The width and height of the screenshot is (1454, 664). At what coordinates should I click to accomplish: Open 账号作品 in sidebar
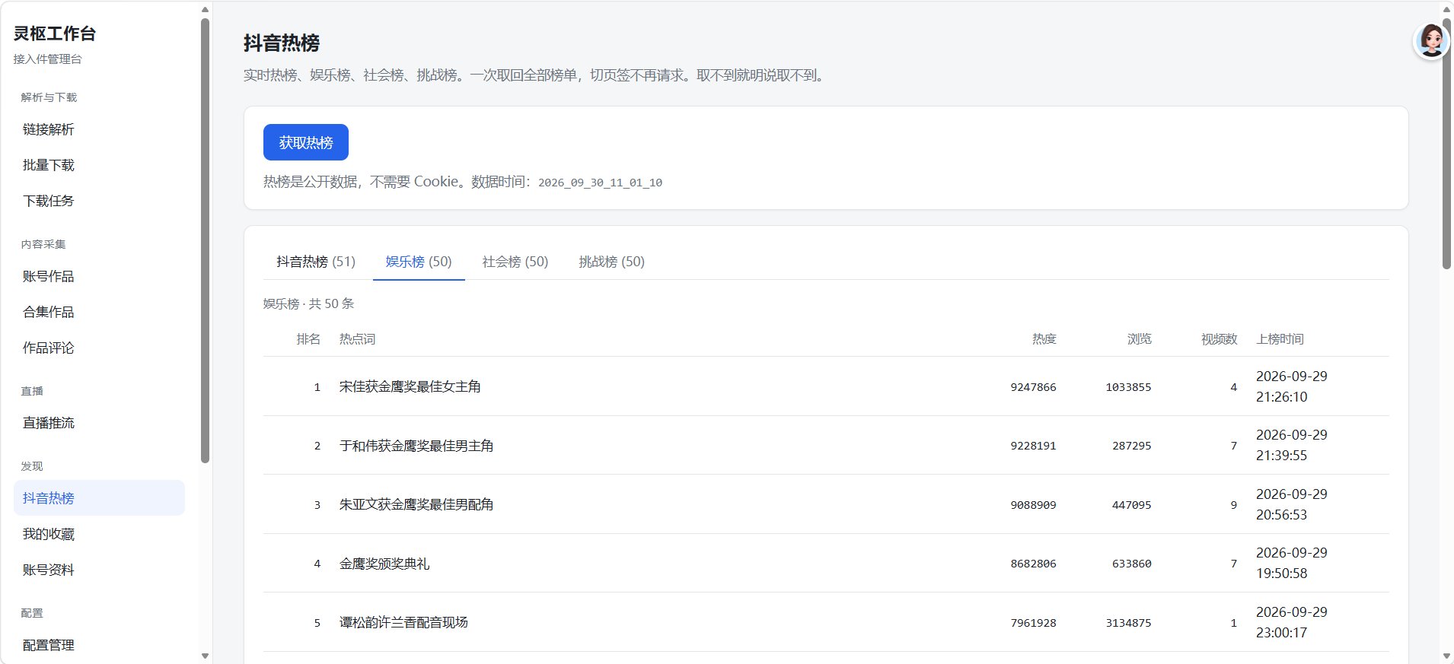pyautogui.click(x=99, y=276)
